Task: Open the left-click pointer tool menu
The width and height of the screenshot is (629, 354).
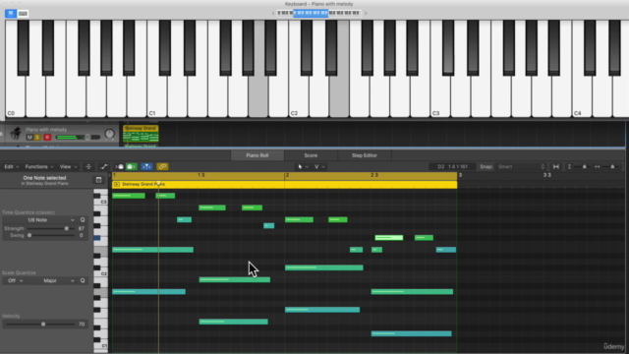Action: [x=303, y=166]
